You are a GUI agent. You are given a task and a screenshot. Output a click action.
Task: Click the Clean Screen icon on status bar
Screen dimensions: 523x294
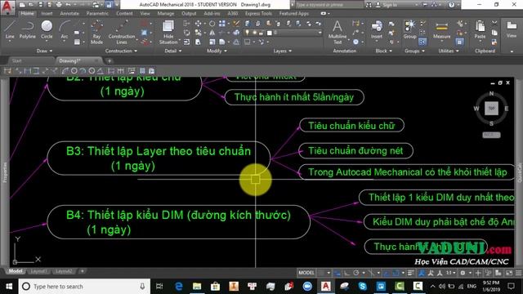509,273
